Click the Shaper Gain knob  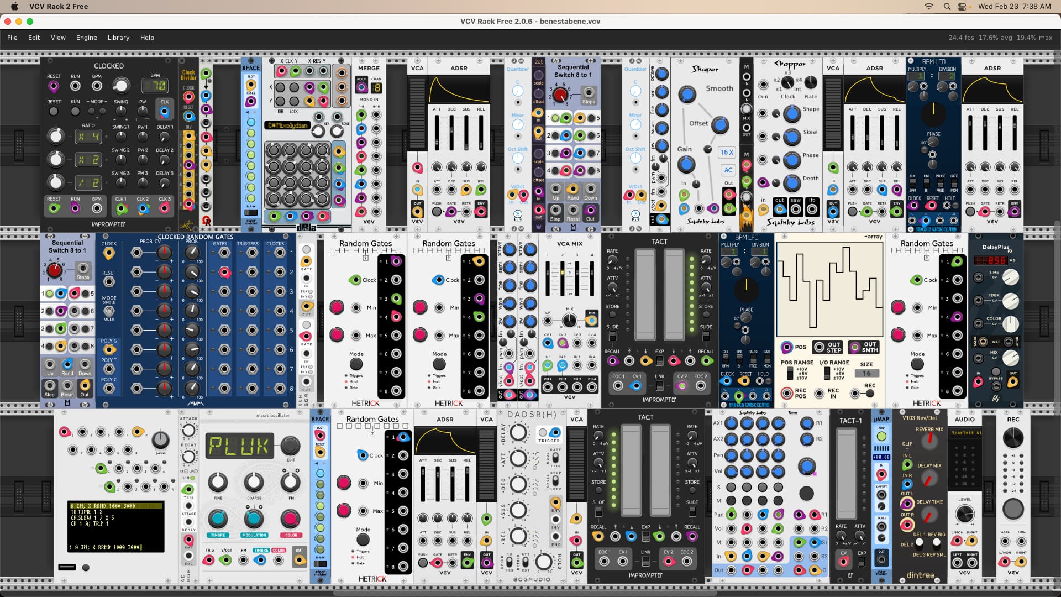pyautogui.click(x=686, y=164)
